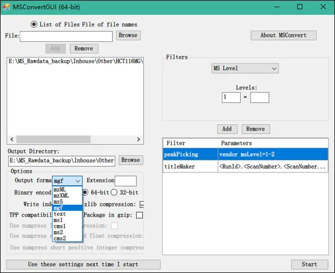
Task: Open the MS Level filter dropdown
Action: click(245, 68)
